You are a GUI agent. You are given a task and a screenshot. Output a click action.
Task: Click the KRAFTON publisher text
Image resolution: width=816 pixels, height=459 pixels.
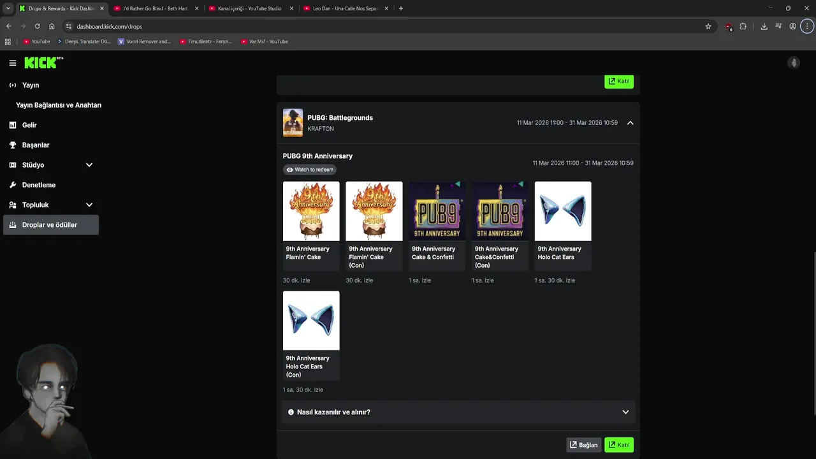click(320, 129)
